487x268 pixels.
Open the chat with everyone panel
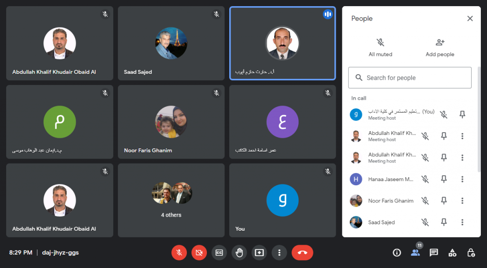(x=434, y=252)
